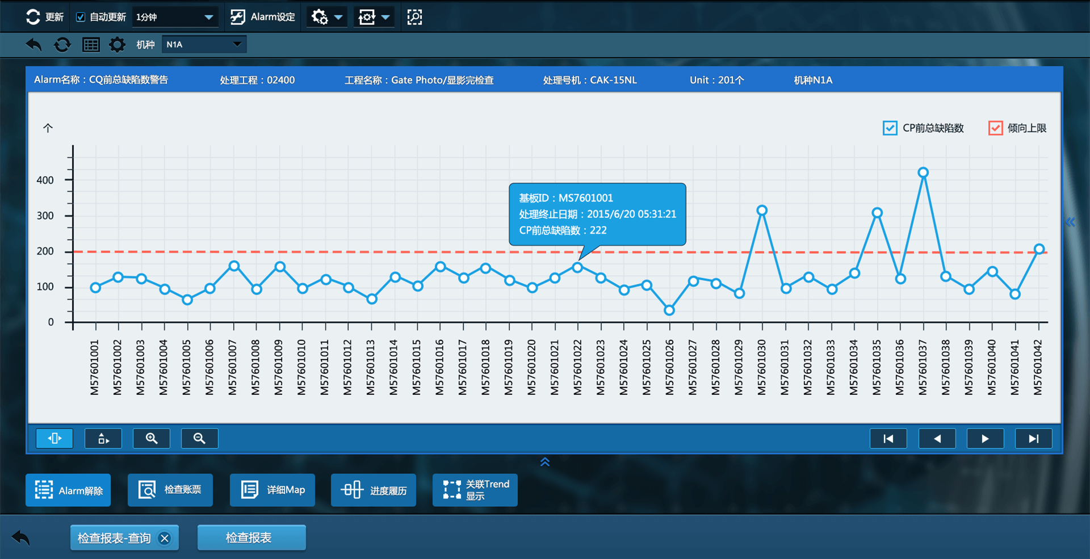This screenshot has width=1090, height=559.
Task: Click the Alarm名称 header text
Action: point(101,80)
